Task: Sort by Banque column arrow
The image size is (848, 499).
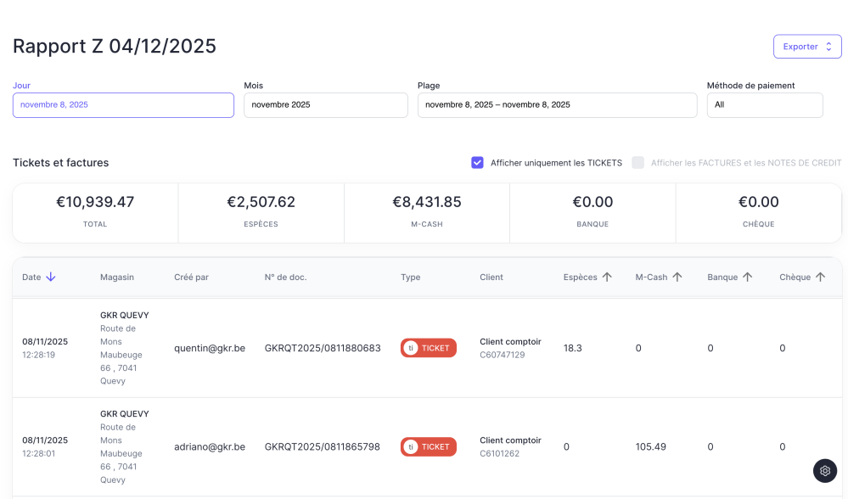Action: click(747, 277)
